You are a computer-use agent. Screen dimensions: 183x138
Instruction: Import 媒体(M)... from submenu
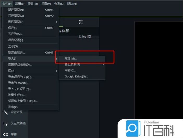point(82,59)
